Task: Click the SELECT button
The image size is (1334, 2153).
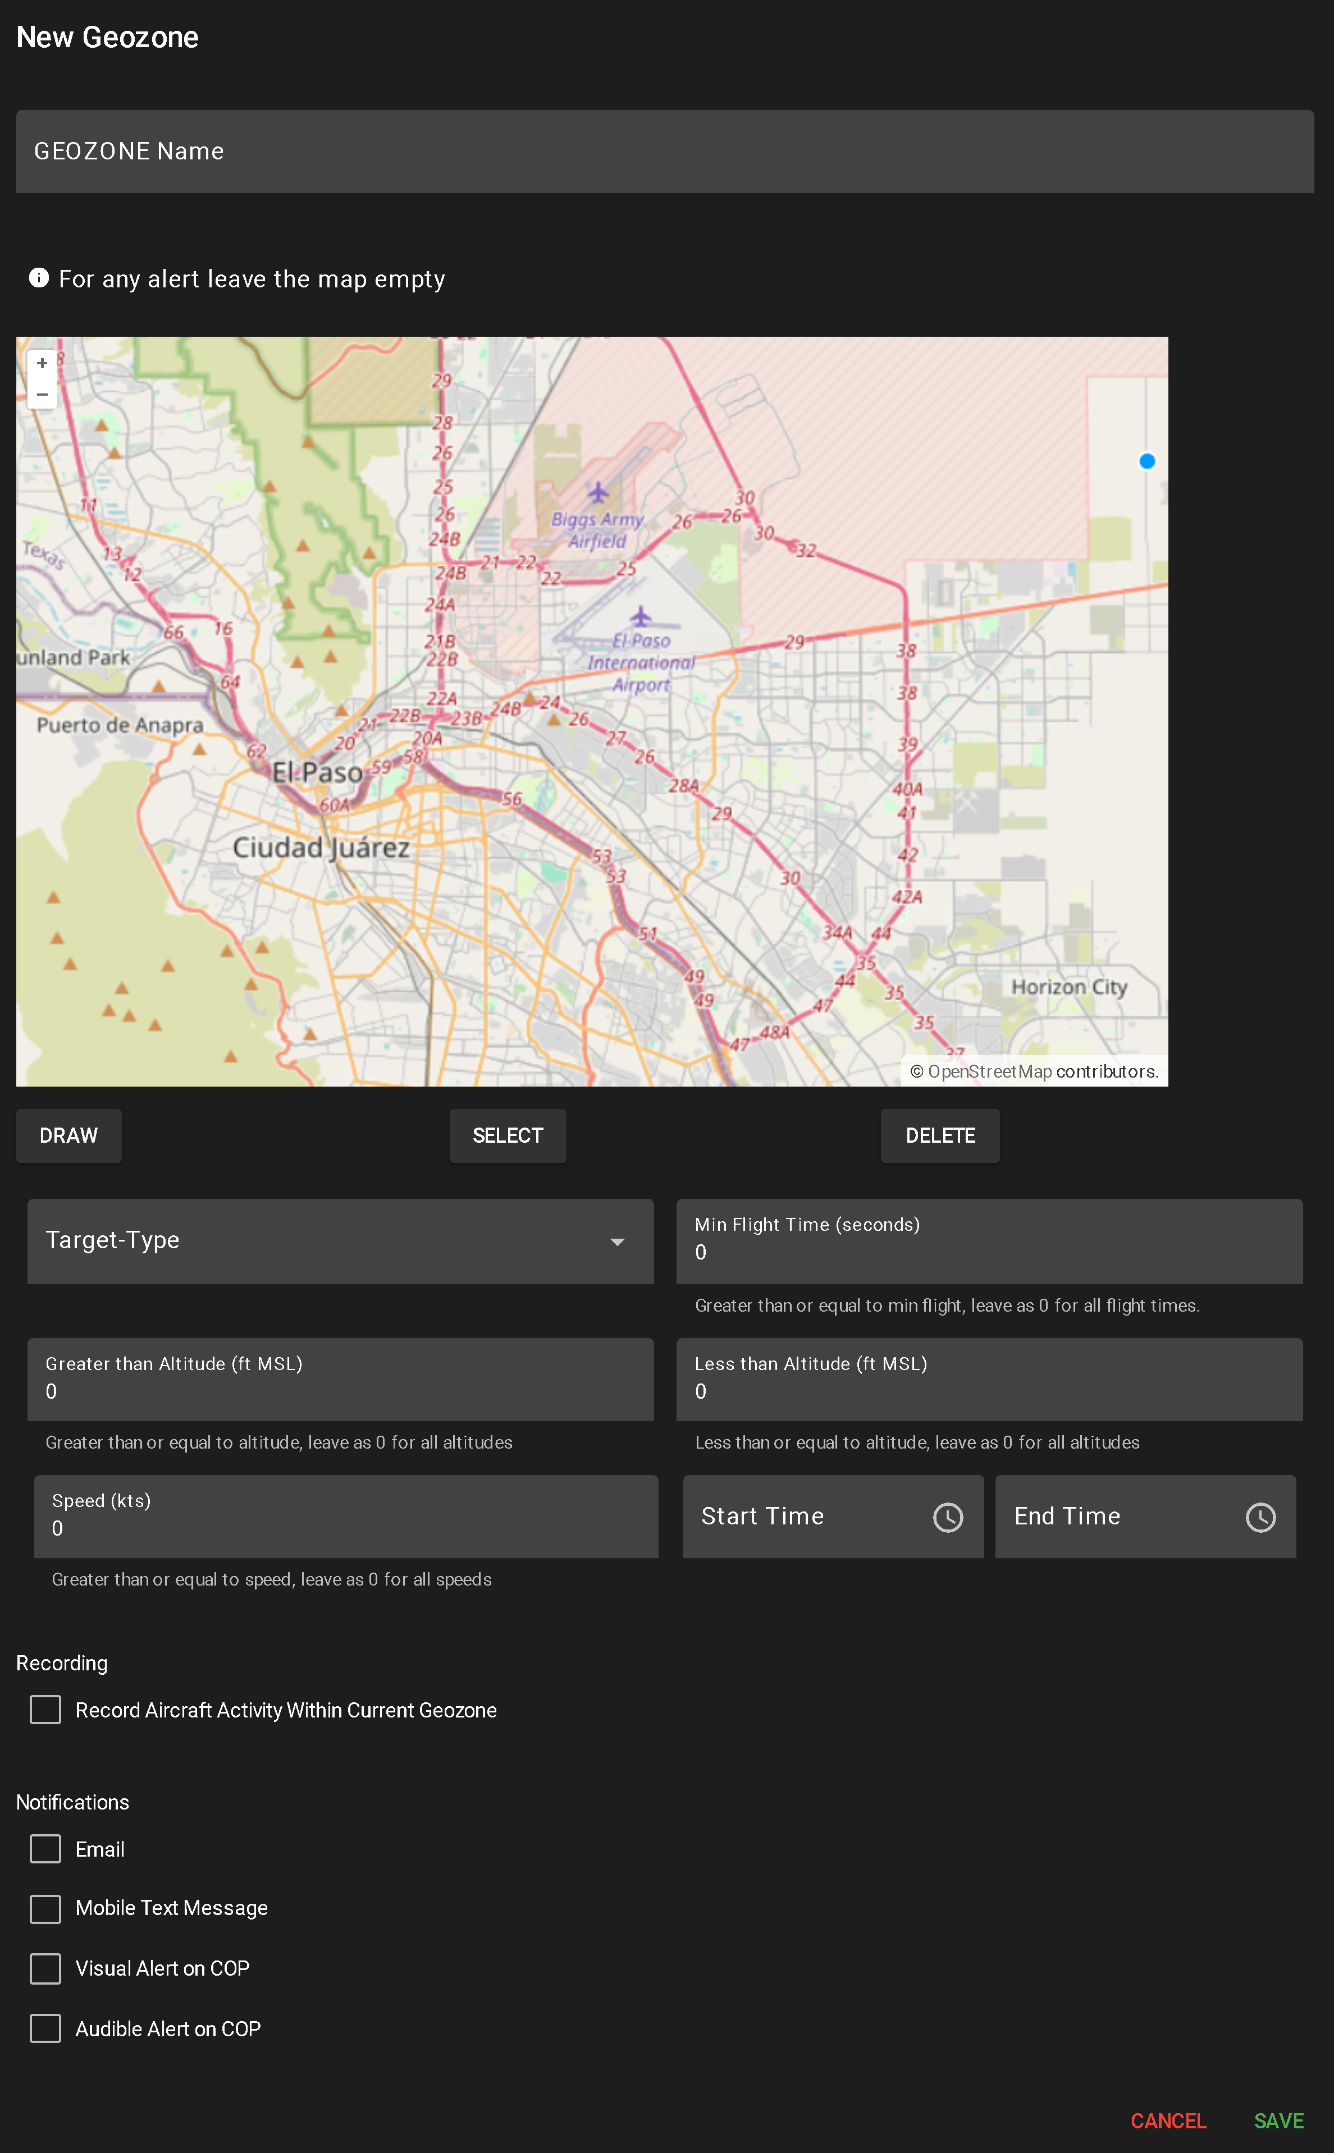Action: pyautogui.click(x=508, y=1136)
